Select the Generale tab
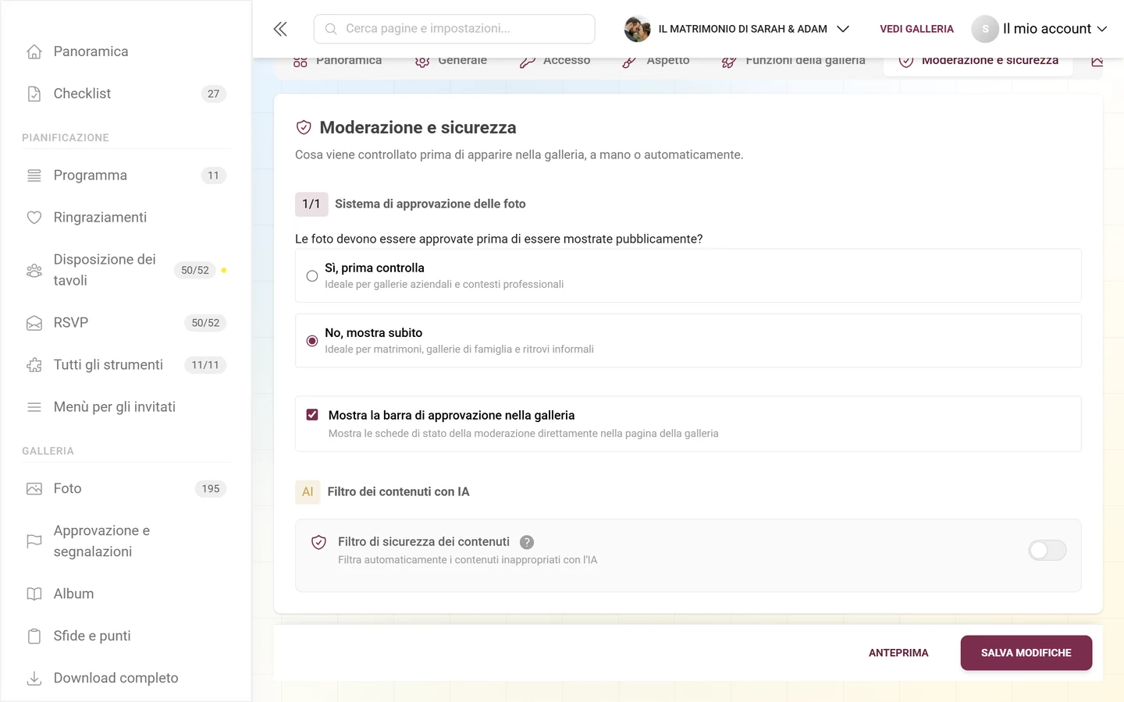The height and width of the screenshot is (702, 1124). [451, 60]
